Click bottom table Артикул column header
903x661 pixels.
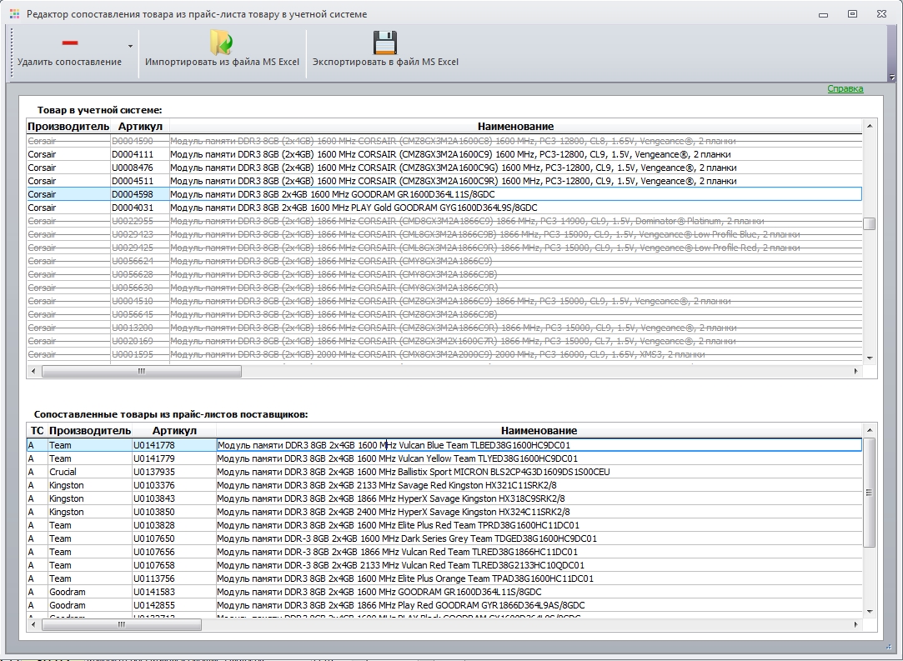point(174,431)
